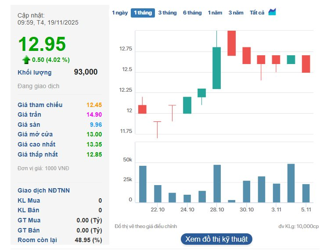Click the green up arrow price change icon
Screen dimensions: 327x250
tap(26, 60)
